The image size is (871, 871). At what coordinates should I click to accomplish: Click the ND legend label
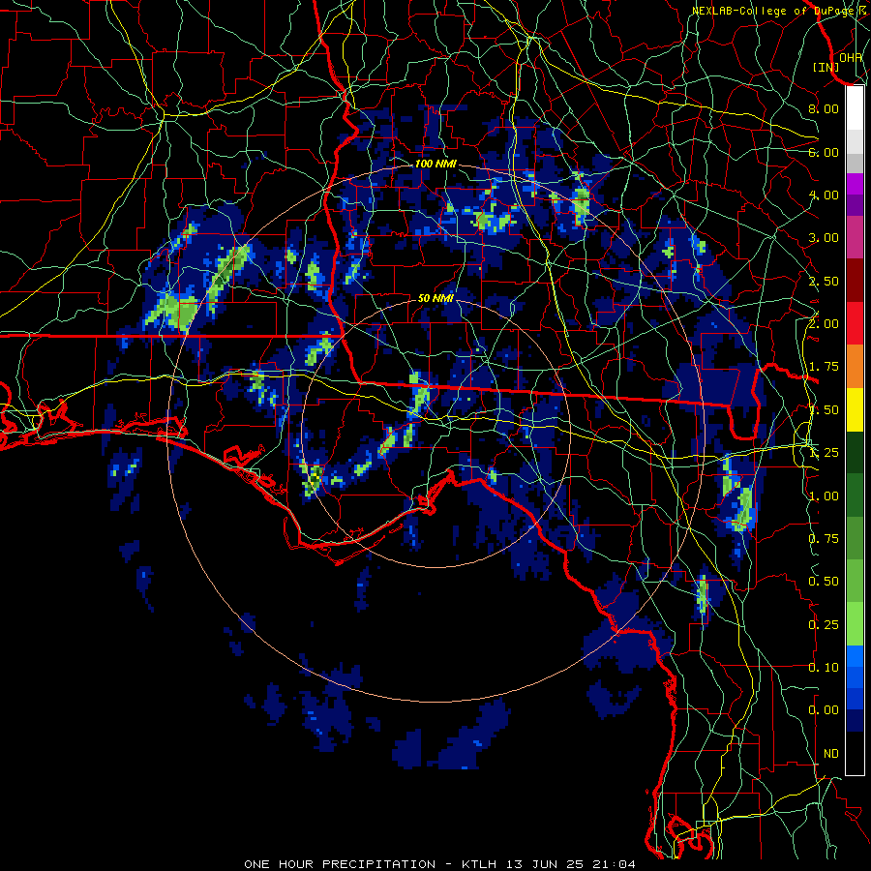[831, 754]
